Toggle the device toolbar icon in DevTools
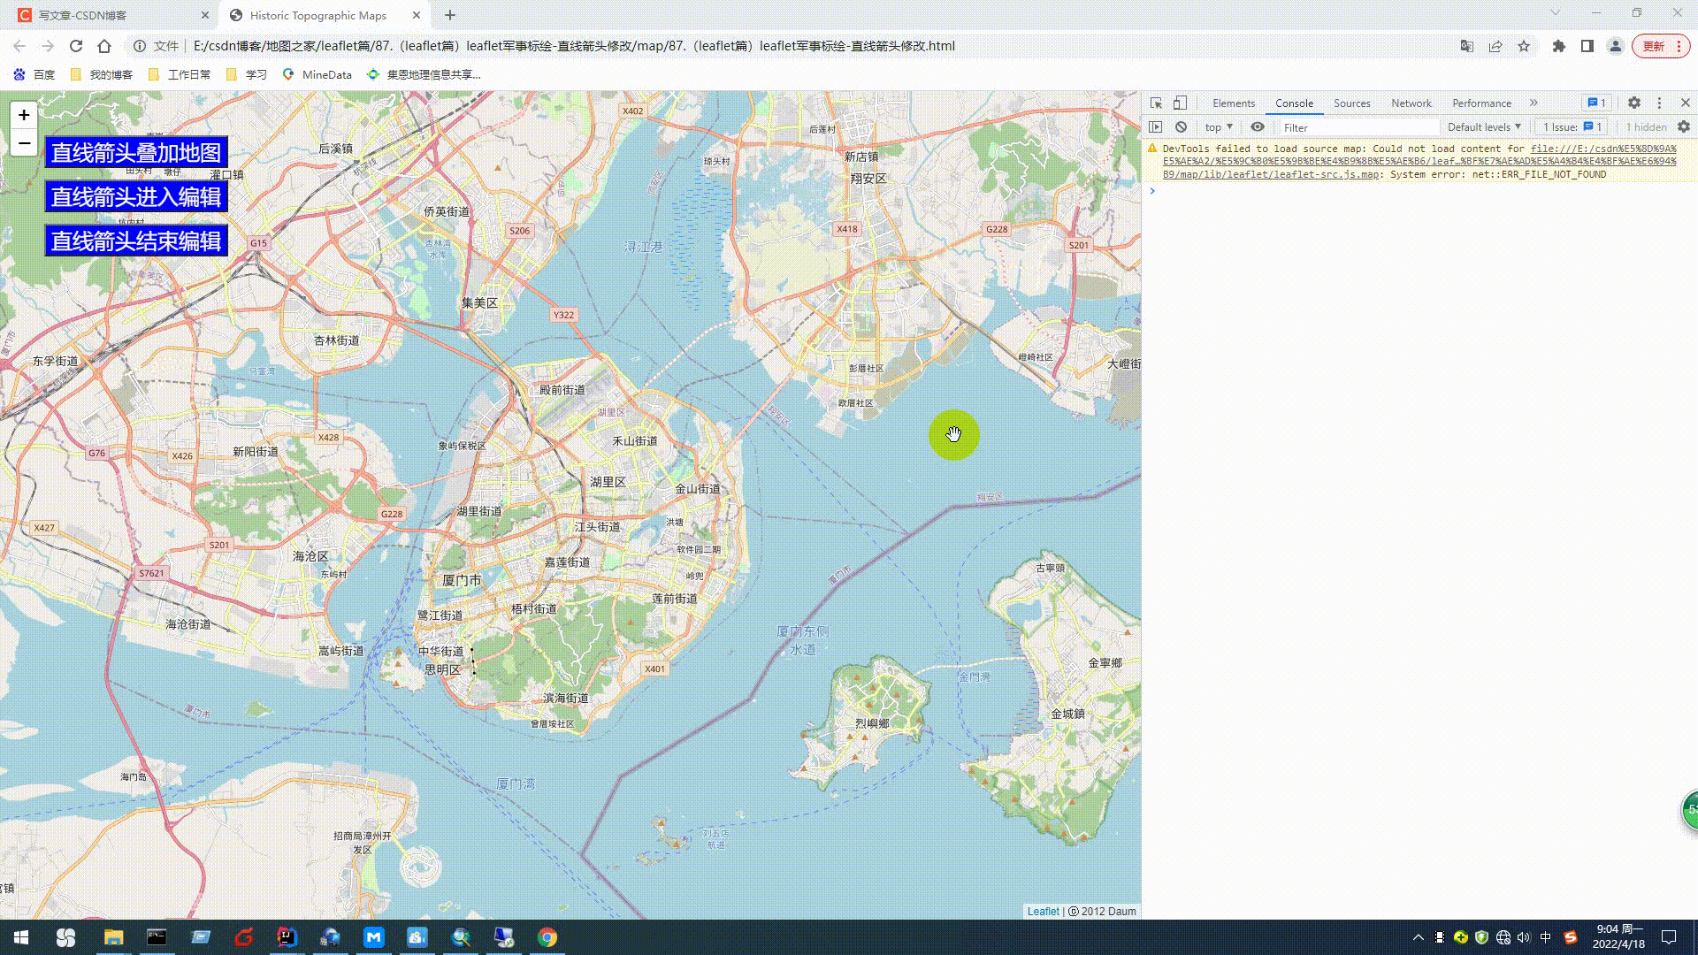 [1180, 103]
